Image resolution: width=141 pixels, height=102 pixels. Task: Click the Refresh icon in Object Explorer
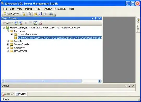35,23
